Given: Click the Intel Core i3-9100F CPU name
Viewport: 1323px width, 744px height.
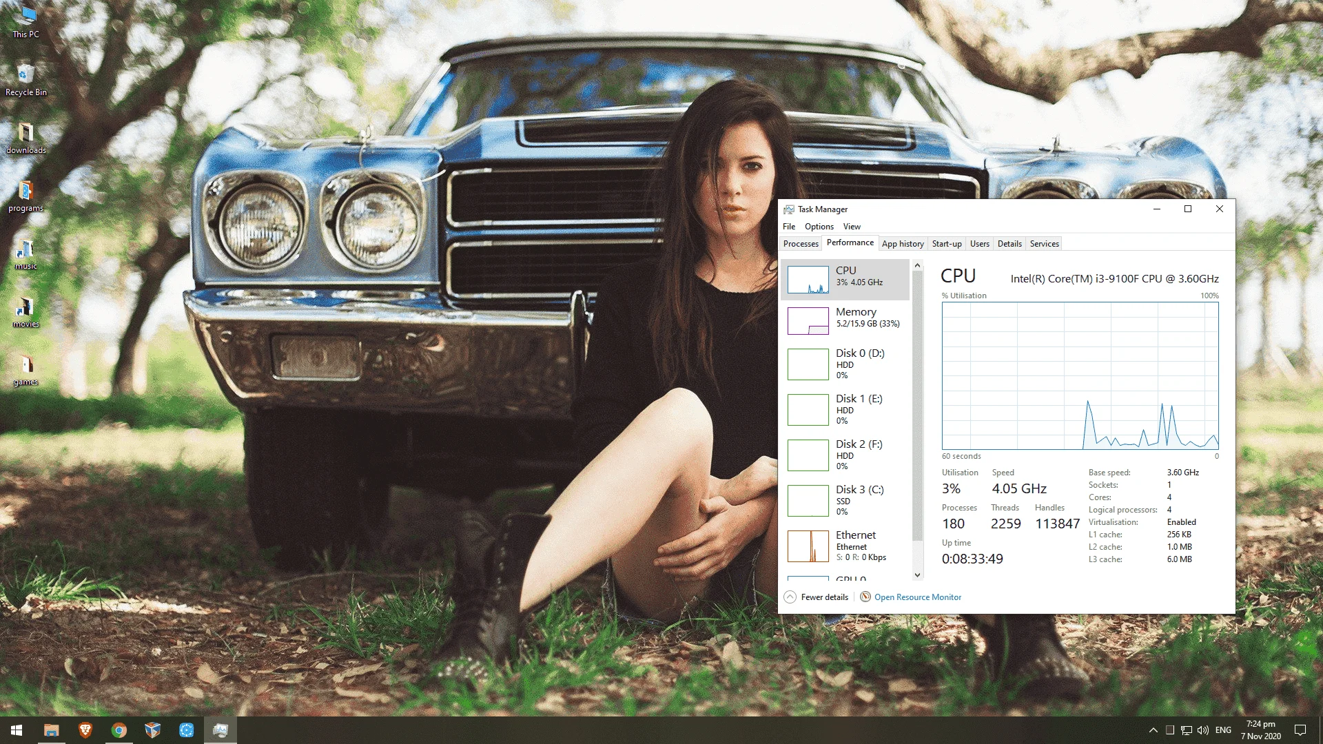Looking at the screenshot, I should click(x=1114, y=279).
